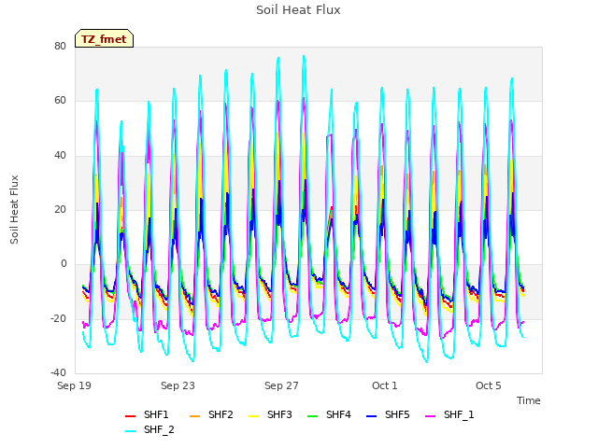Click the -40 y-axis tick label
Image resolution: width=598 pixels, height=448 pixels.
coord(59,373)
